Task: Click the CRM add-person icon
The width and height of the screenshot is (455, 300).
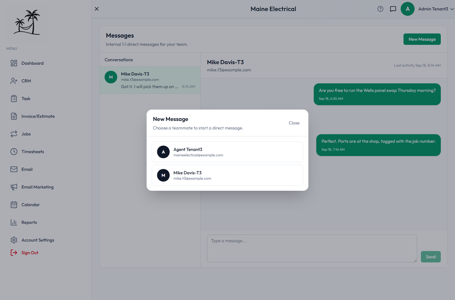Action: (14, 81)
